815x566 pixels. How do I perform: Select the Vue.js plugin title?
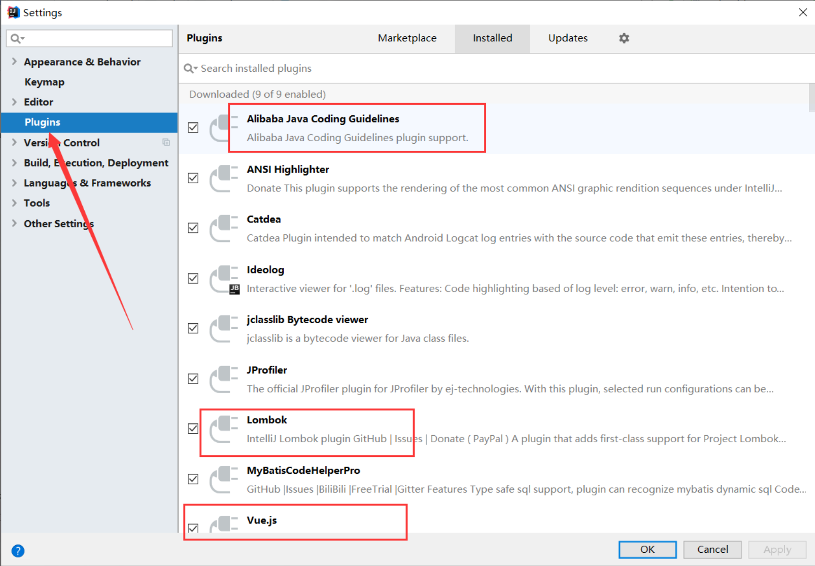pos(262,520)
